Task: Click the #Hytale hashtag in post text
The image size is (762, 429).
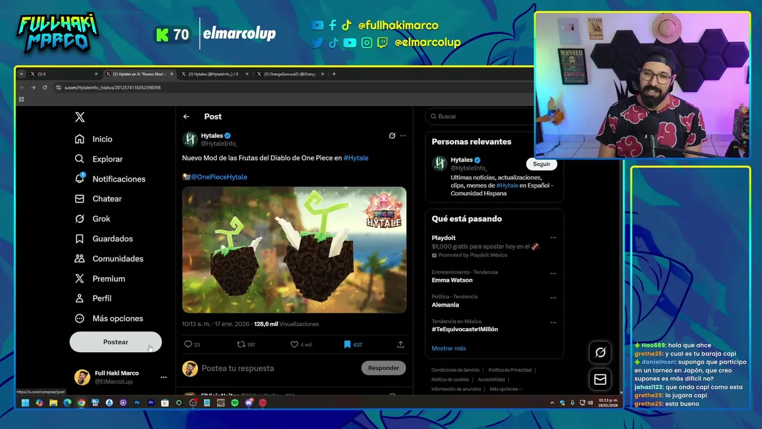Action: tap(356, 158)
